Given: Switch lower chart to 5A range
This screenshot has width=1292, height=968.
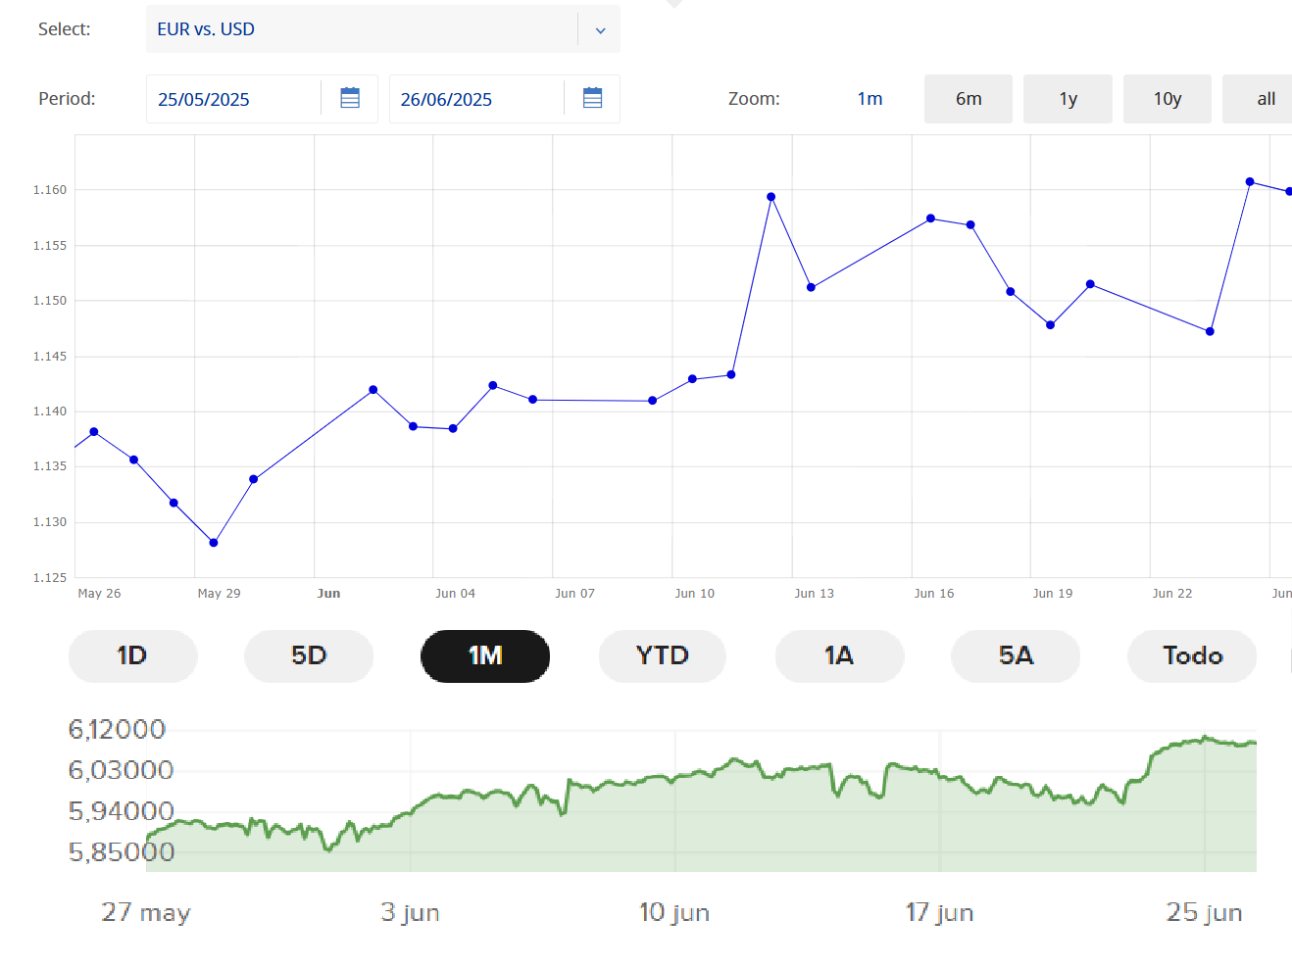Looking at the screenshot, I should point(1016,655).
